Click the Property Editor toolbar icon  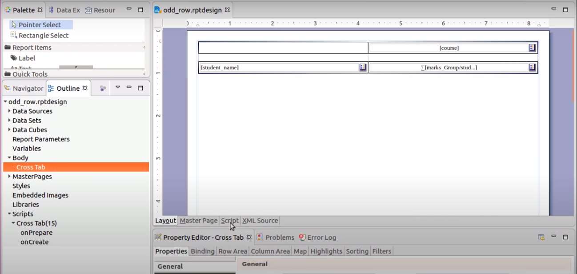coord(541,238)
